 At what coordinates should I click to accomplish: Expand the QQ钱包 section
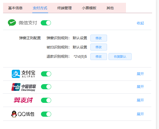[140, 114]
